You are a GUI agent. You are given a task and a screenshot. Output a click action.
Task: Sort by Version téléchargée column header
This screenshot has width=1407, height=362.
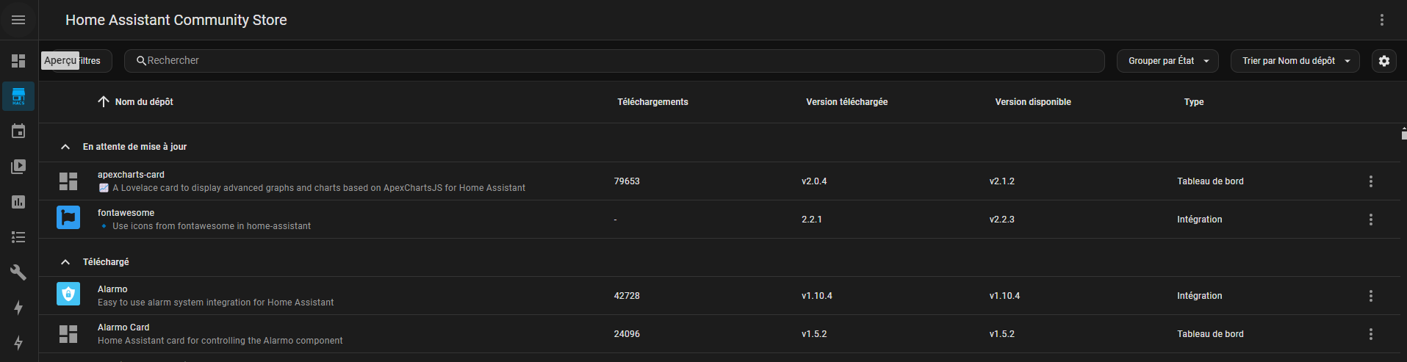(x=846, y=102)
